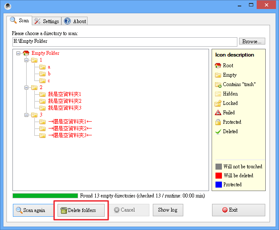Collapse folder 2 in the tree

point(26,87)
